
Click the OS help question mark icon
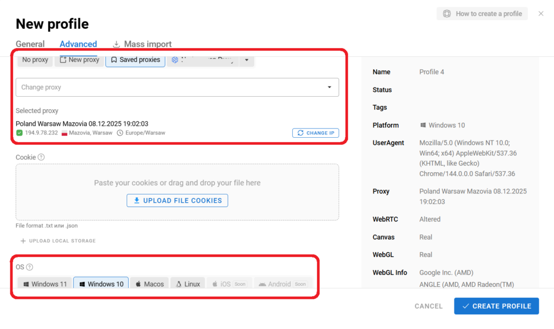[x=30, y=267]
